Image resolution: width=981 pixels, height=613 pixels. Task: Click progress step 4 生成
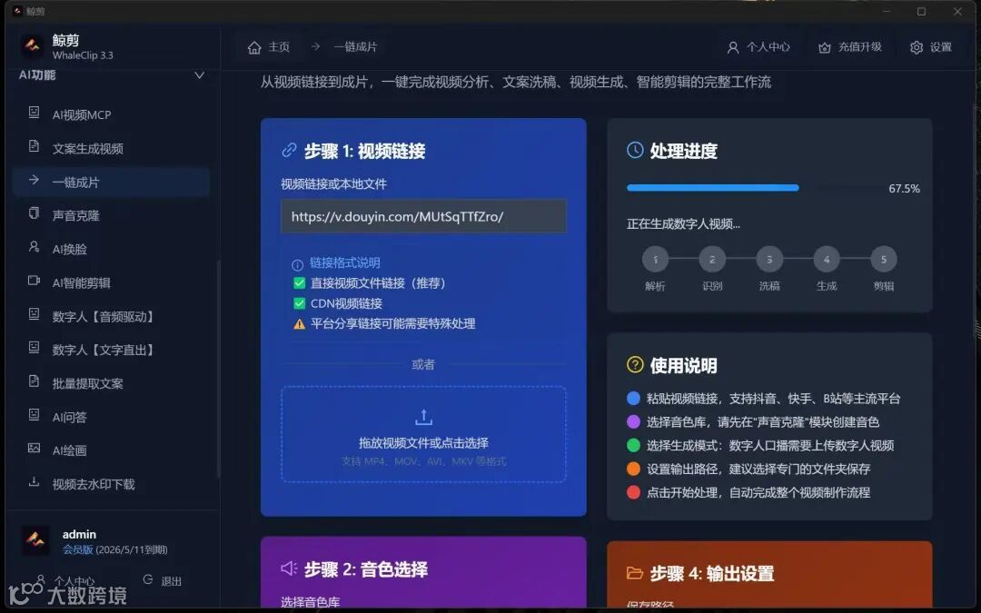(827, 259)
